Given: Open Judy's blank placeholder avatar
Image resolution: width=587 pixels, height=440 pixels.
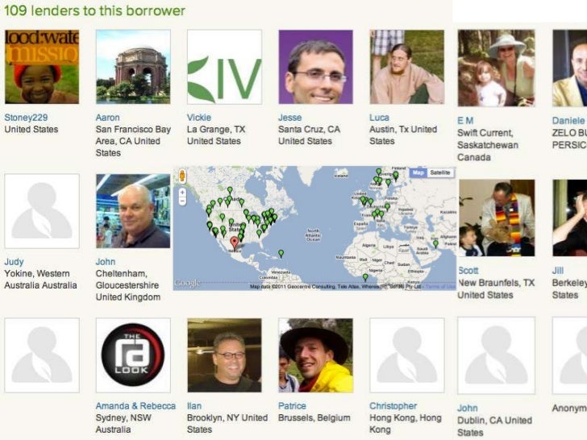Looking at the screenshot, I should click(x=42, y=210).
